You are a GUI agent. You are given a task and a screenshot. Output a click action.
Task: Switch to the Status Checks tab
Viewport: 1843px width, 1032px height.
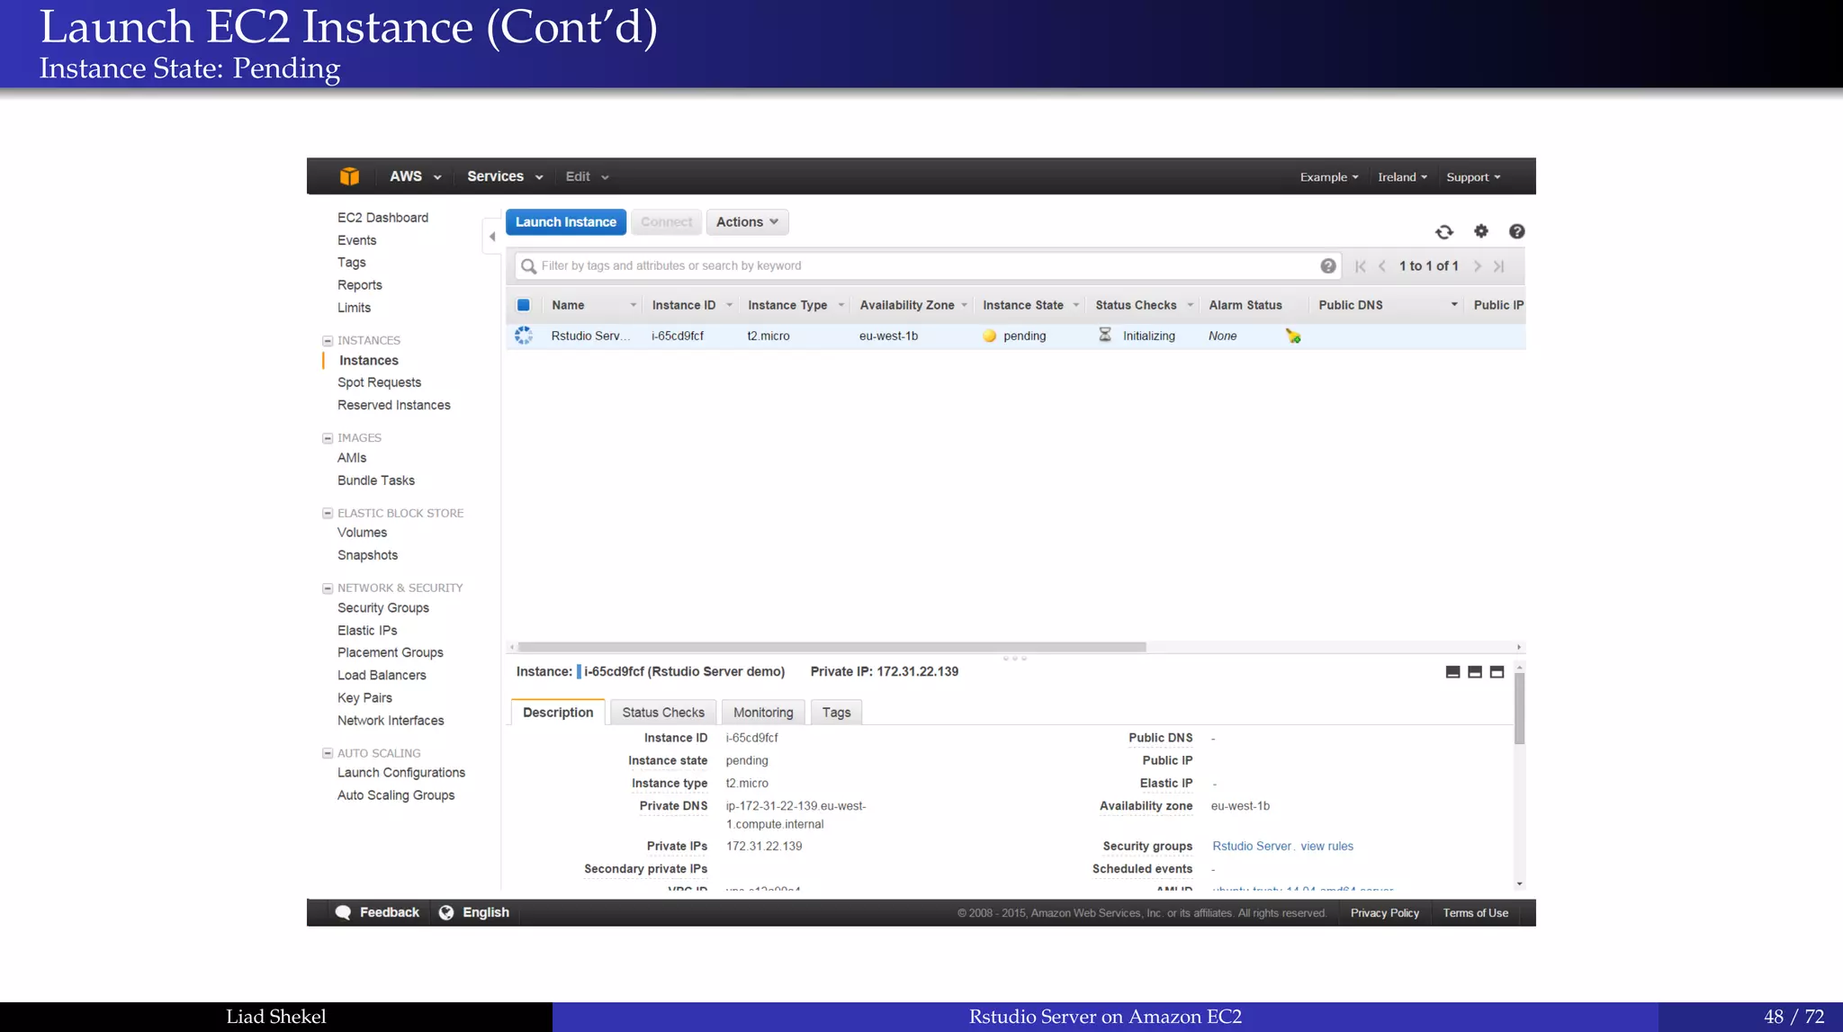click(663, 713)
